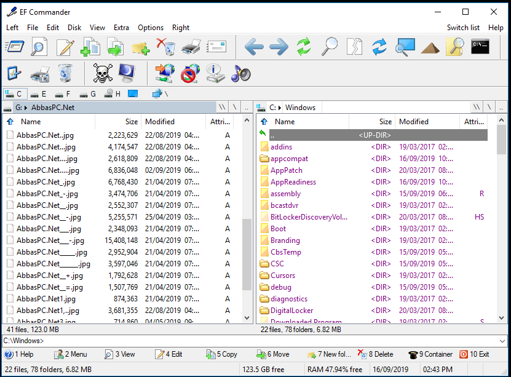Click the blue monitor toolbar icon
This screenshot has width=511, height=377.
point(127,73)
